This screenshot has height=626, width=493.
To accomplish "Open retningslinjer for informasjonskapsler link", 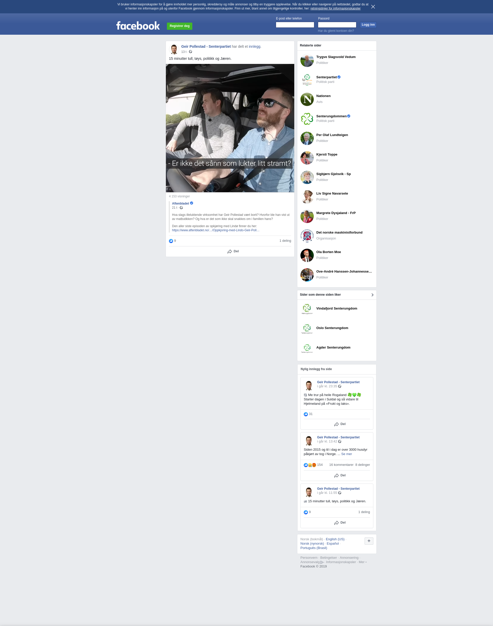I will click(335, 9).
